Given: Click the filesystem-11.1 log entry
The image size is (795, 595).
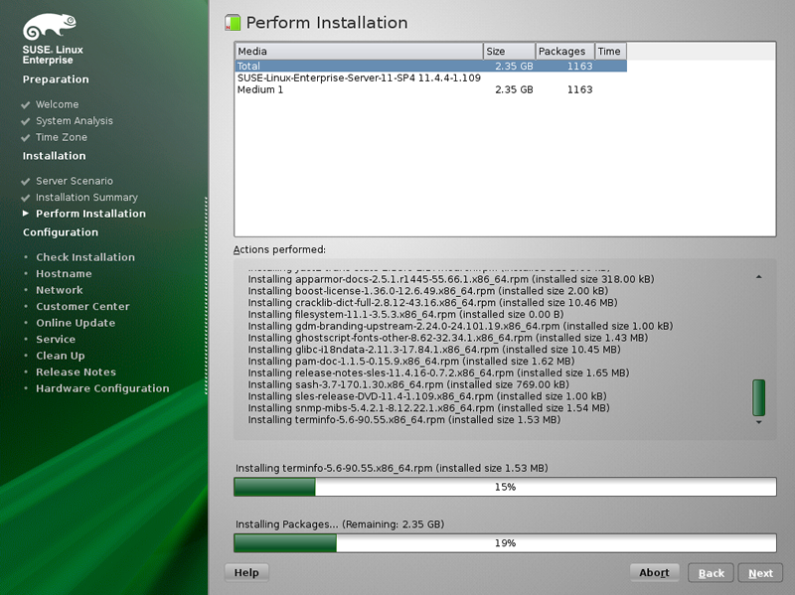Looking at the screenshot, I should click(405, 314).
